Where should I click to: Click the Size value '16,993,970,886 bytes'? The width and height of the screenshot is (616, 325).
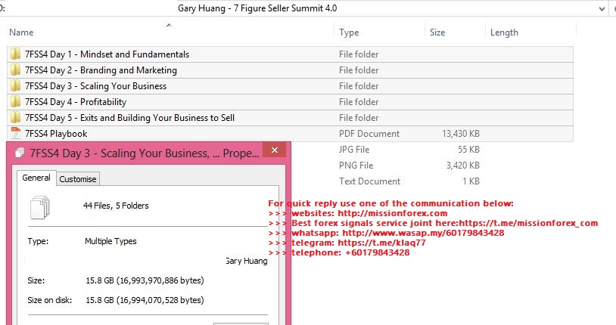coord(145,280)
